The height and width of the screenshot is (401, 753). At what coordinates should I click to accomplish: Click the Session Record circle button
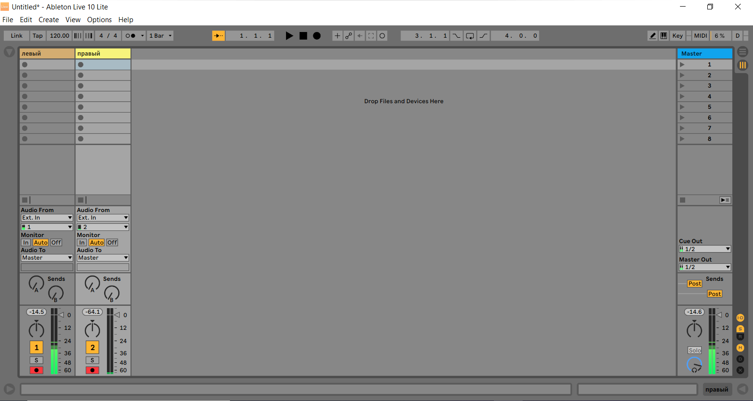[383, 36]
